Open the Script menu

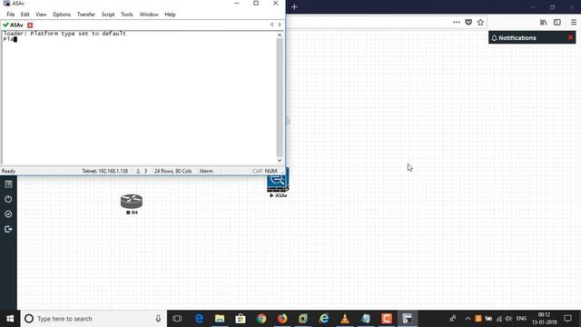coord(108,15)
